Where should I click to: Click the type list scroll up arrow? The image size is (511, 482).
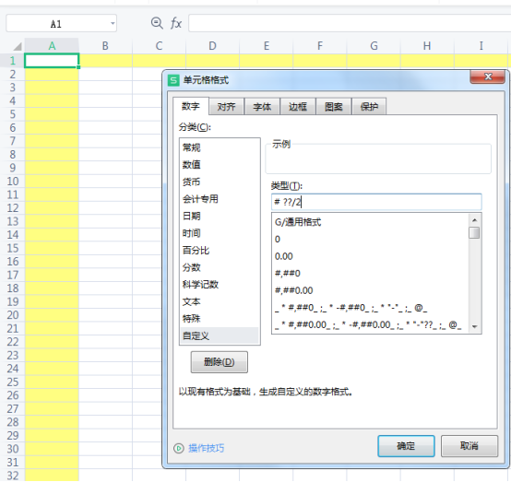click(x=474, y=220)
